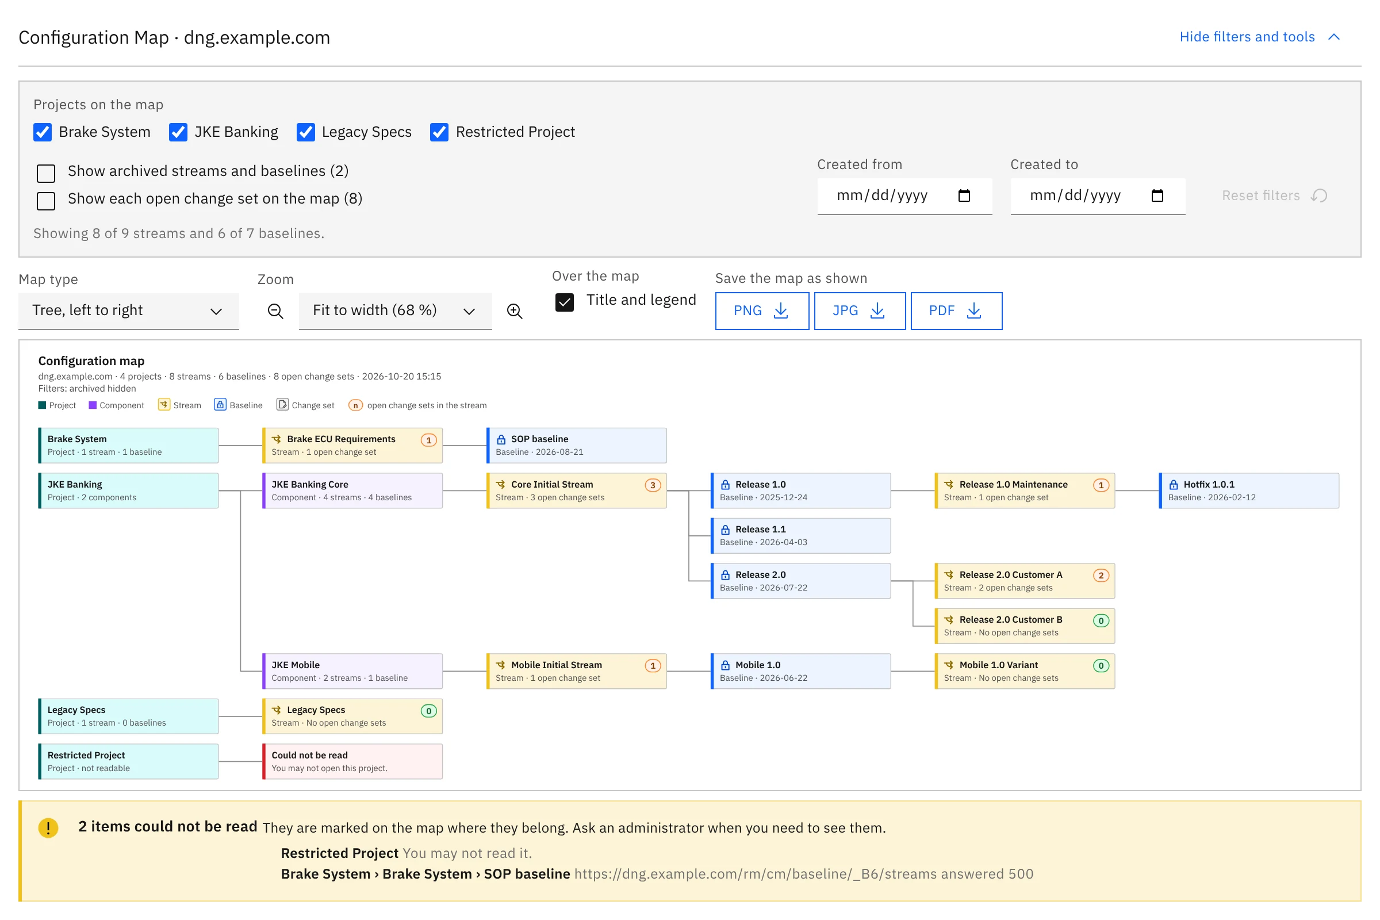
Task: Click the zoom out magnifier icon
Action: [275, 311]
